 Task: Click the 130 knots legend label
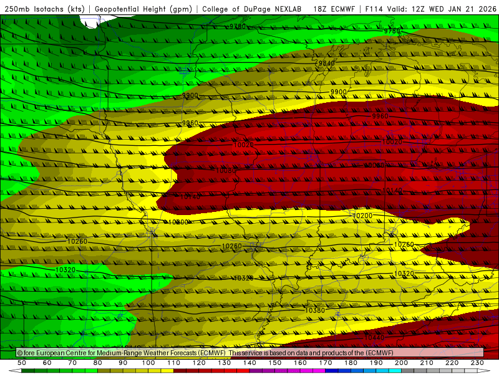[x=225, y=363]
